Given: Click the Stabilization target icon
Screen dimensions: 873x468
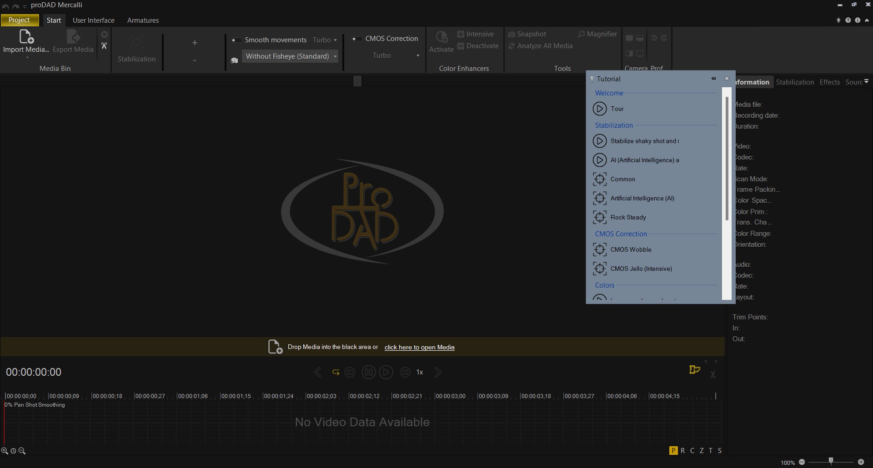Looking at the screenshot, I should [x=136, y=42].
